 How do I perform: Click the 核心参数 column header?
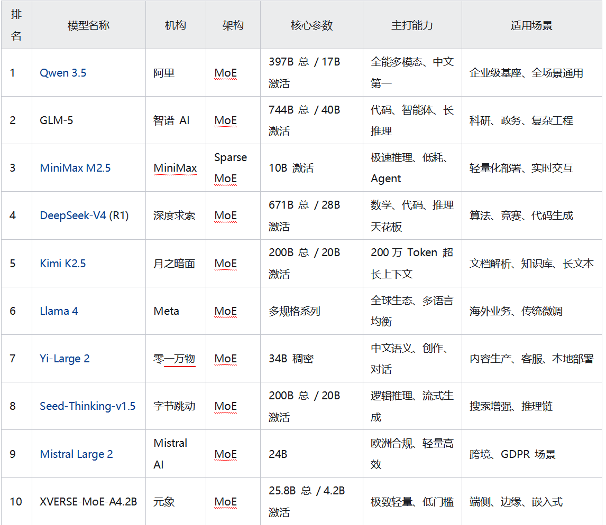311,25
